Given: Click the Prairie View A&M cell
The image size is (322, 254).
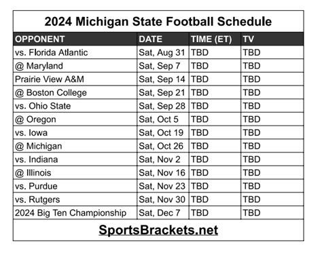Looking at the screenshot, I should [75, 79].
